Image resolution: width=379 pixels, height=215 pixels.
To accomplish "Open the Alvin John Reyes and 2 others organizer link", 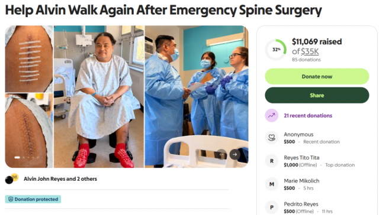I will pos(60,179).
